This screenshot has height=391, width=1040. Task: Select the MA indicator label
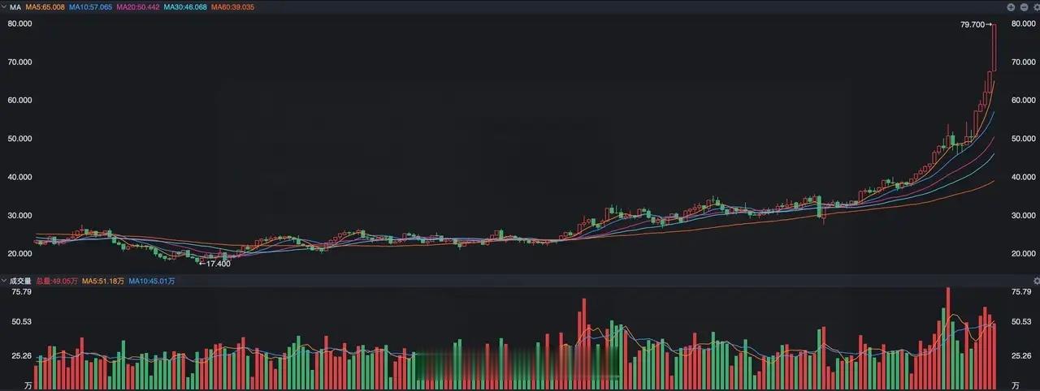(x=15, y=6)
